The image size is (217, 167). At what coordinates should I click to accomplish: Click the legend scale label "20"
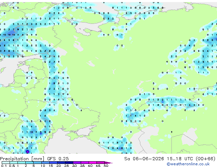coord(59,166)
